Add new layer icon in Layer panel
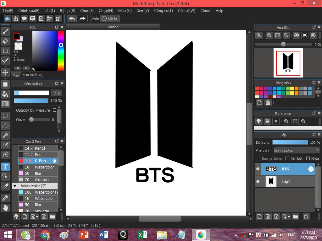The height and width of the screenshot is (241, 322). (x=259, y=217)
